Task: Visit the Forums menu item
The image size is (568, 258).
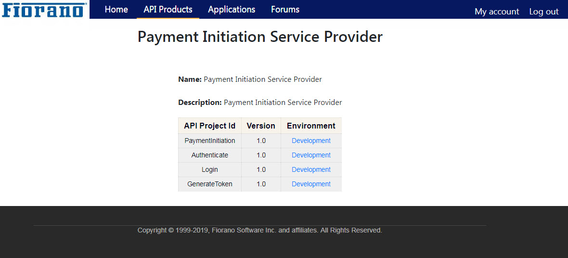Action: coord(285,10)
